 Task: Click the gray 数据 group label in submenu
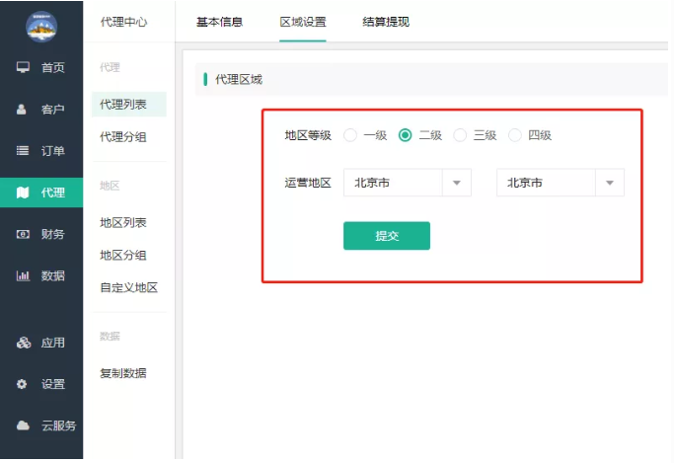110,337
